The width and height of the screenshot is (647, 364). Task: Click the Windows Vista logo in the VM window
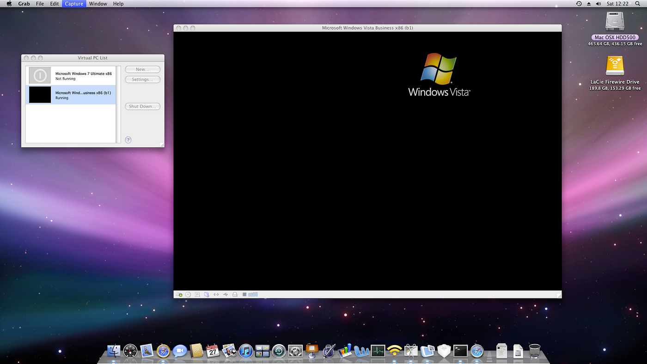coord(439,74)
